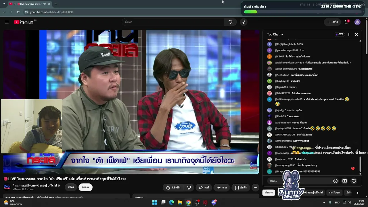Show more filter chips with right arrow
Viewport: 368px width, 207px height.
357,193
